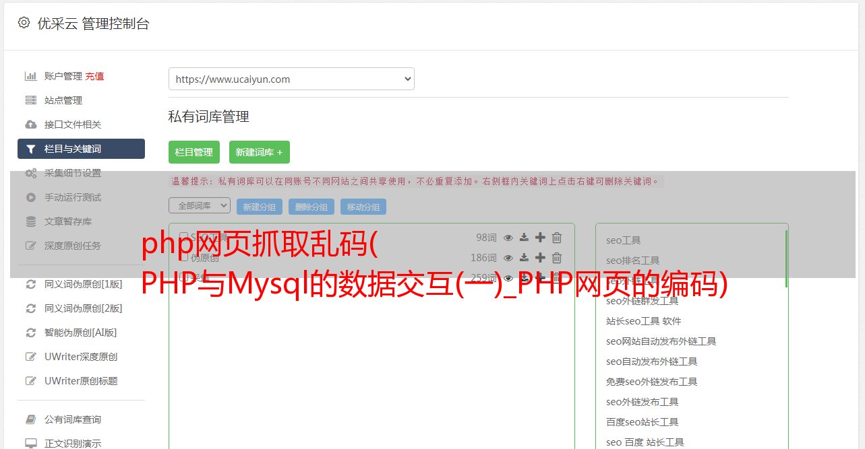Click the 优采云 管理控制台 title

[x=93, y=24]
